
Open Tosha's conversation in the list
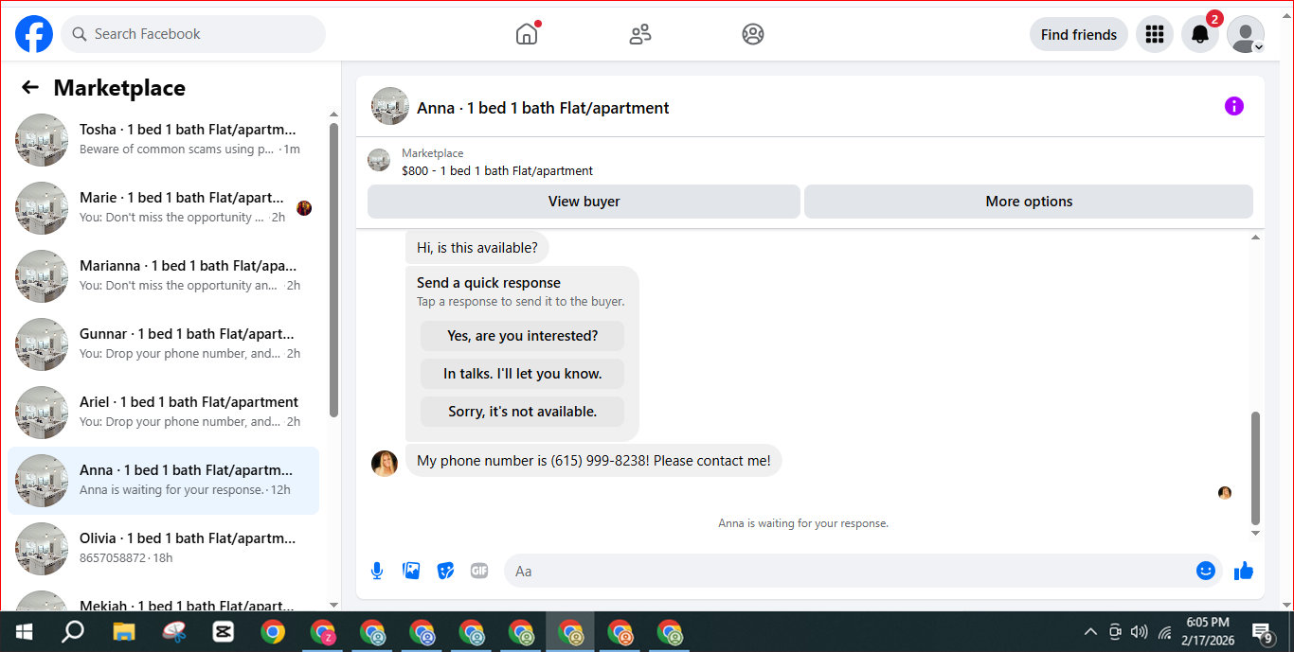[x=163, y=140]
